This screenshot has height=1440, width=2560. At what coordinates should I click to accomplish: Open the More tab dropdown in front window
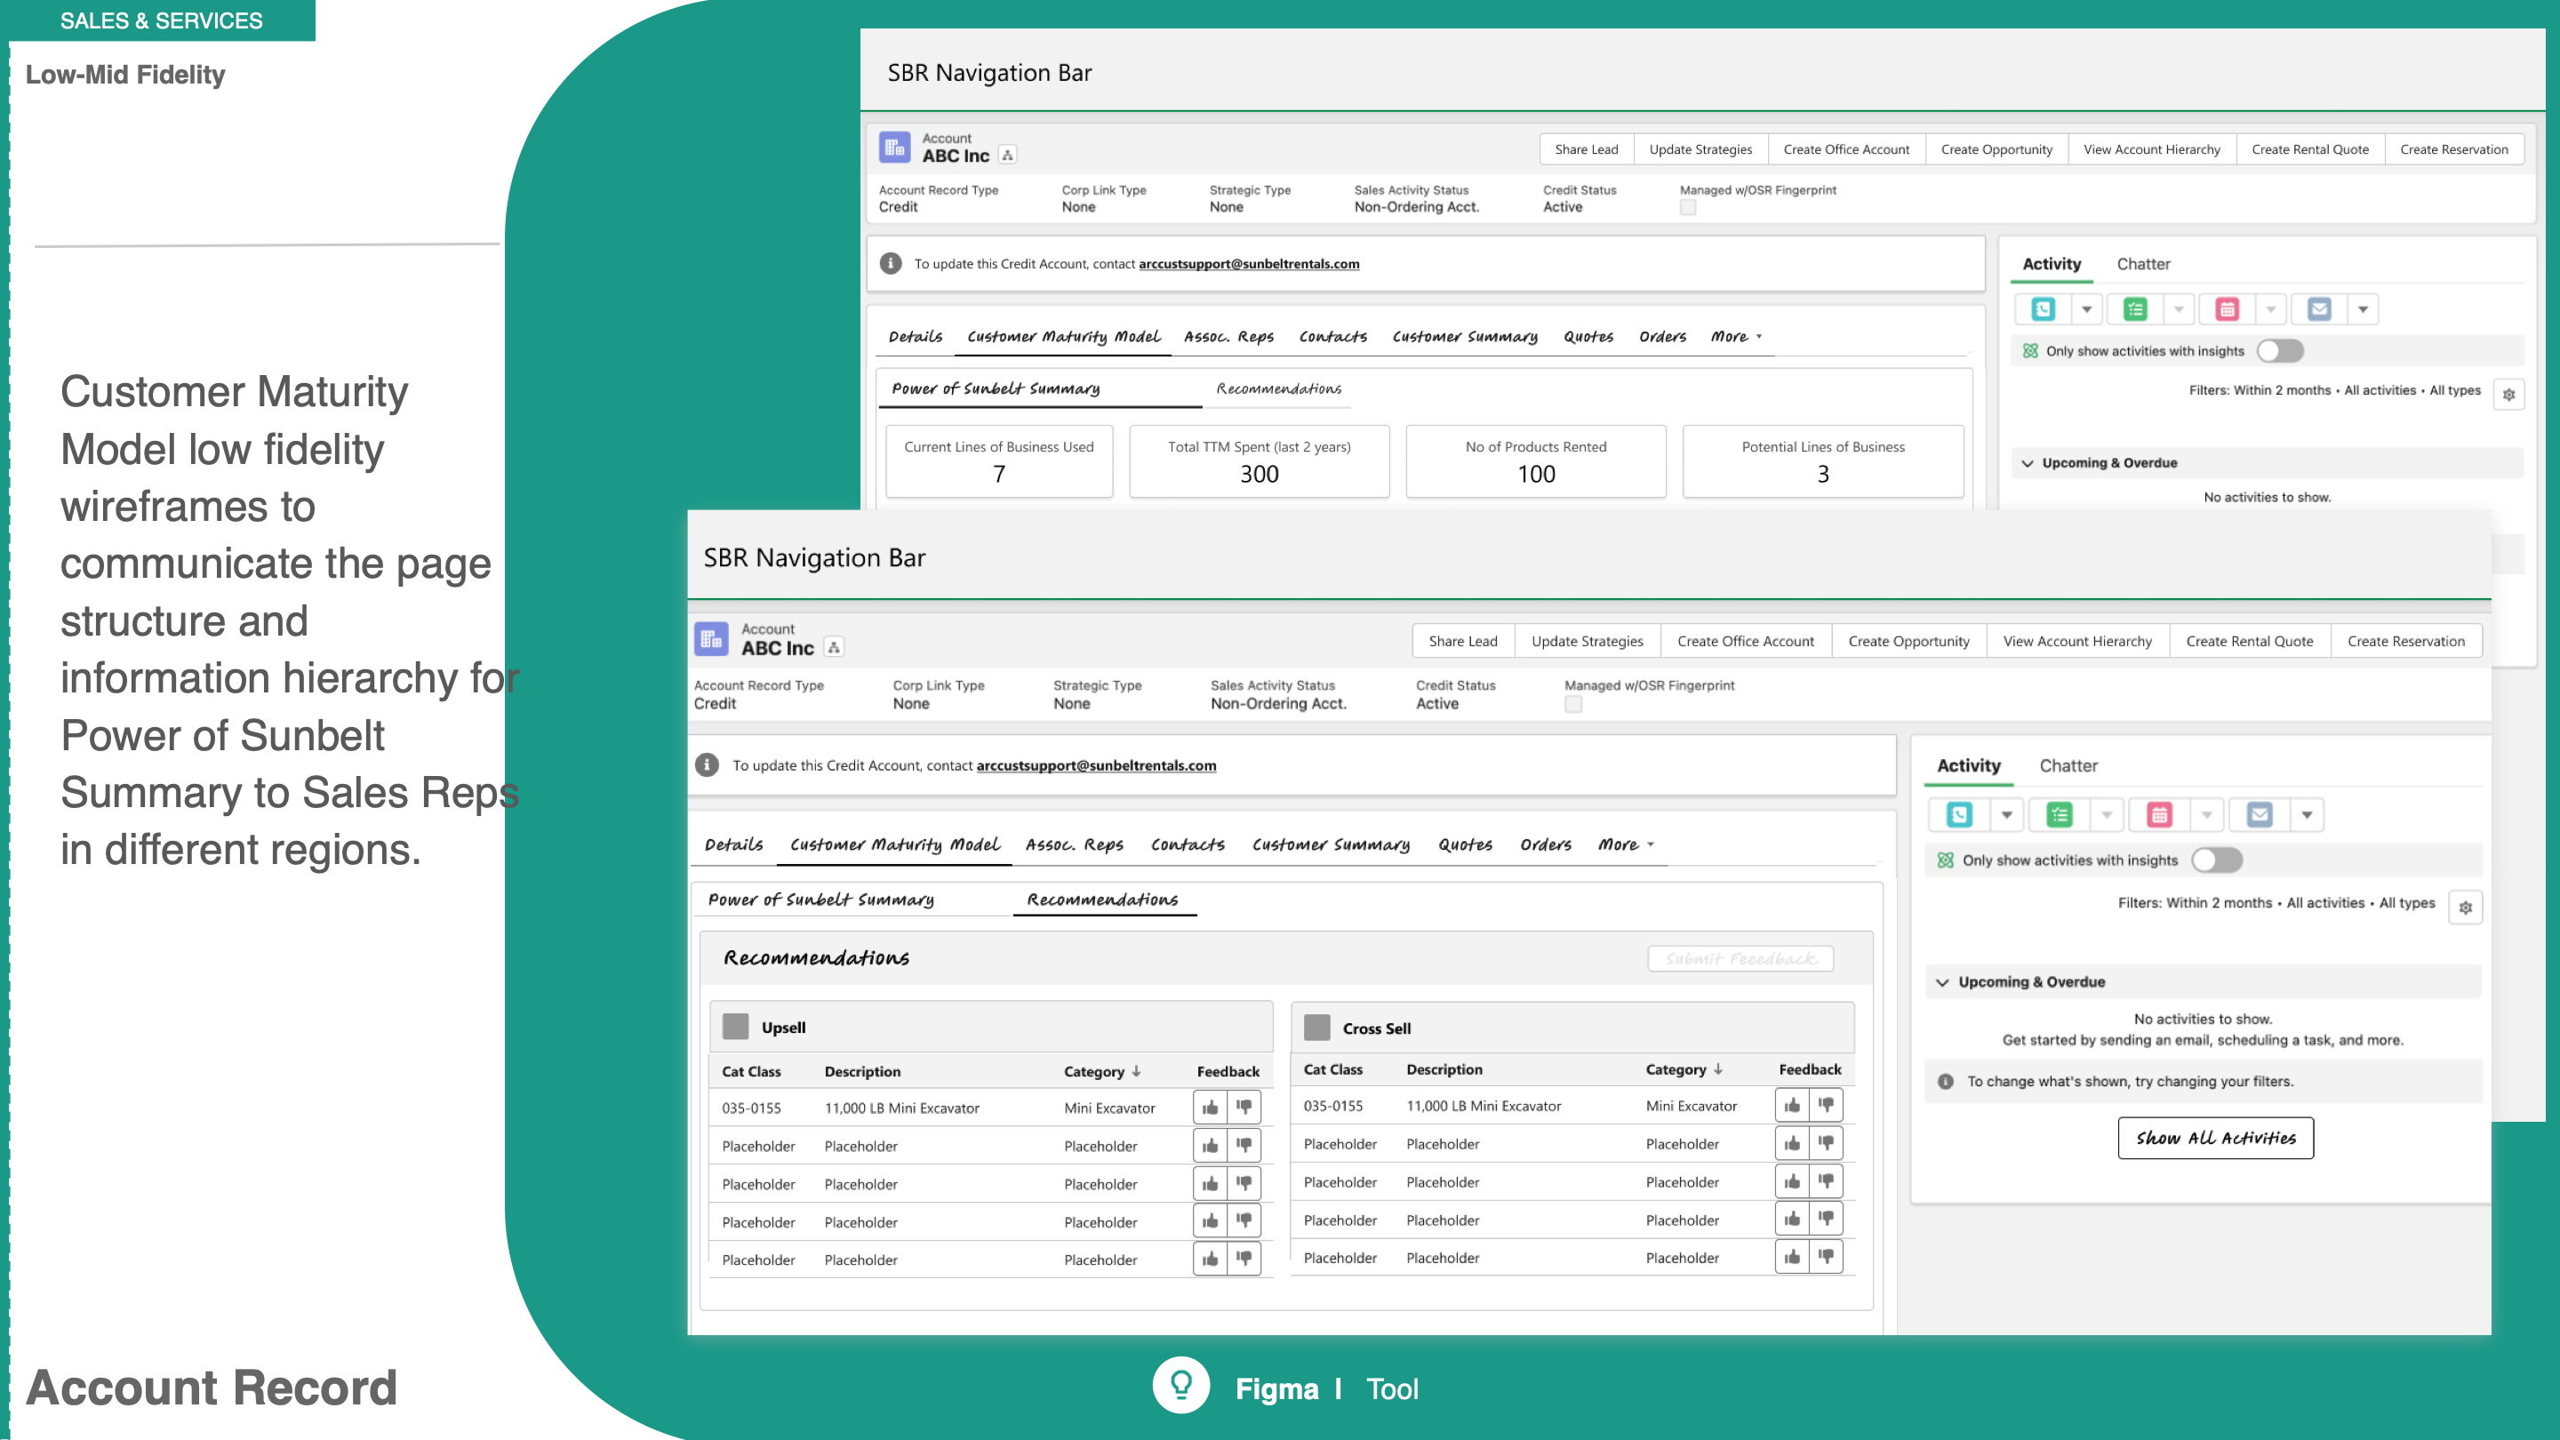1626,844
